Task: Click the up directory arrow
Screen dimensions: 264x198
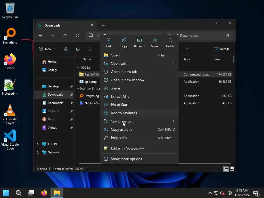Action: click(x=65, y=36)
